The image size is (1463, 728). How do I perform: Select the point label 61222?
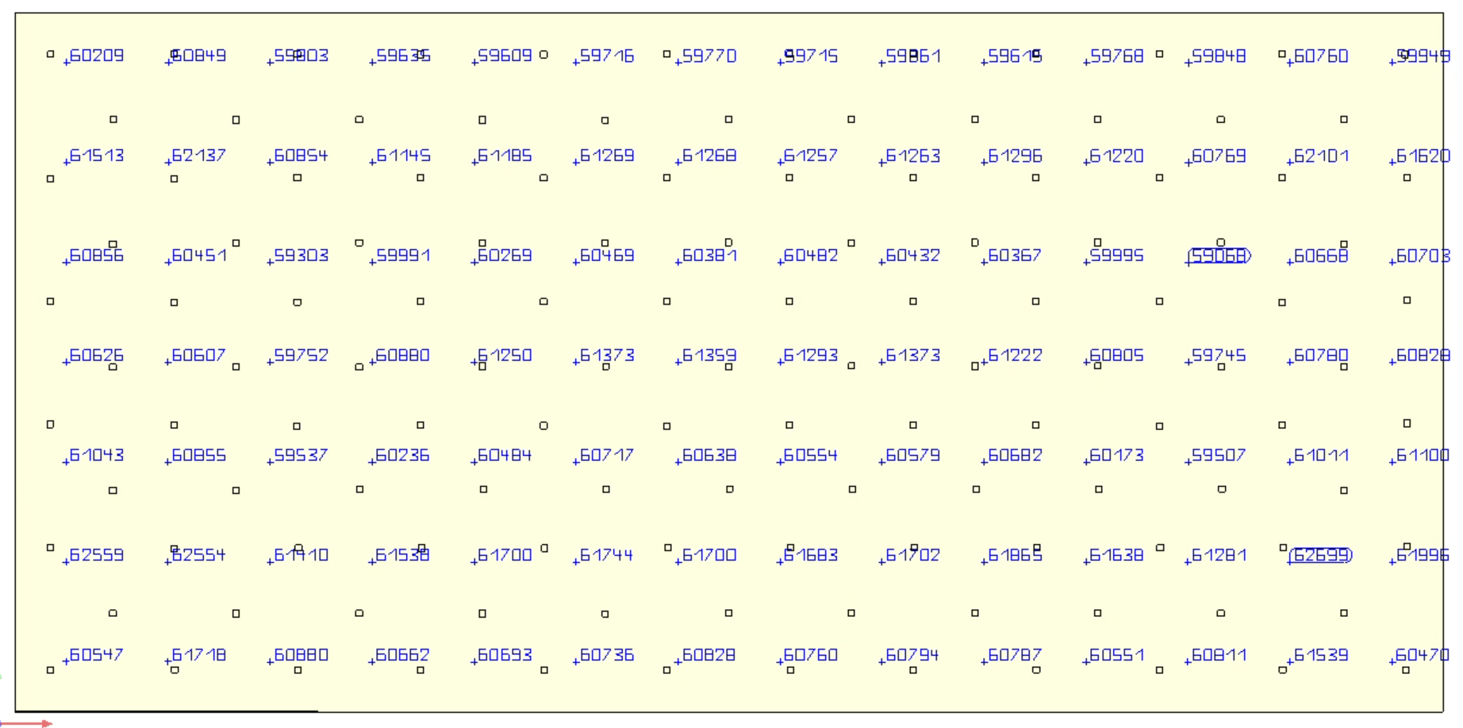(x=1016, y=355)
